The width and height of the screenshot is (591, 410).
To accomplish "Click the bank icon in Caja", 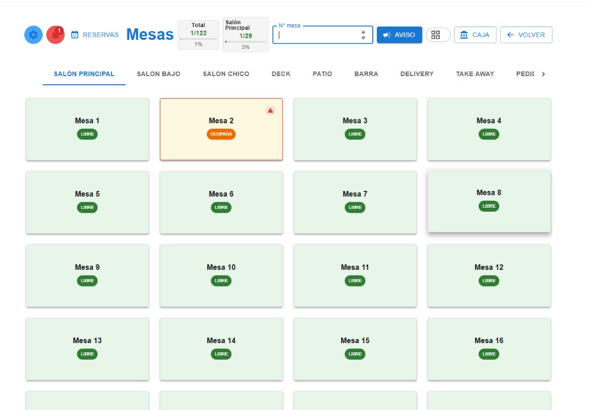I will point(464,35).
